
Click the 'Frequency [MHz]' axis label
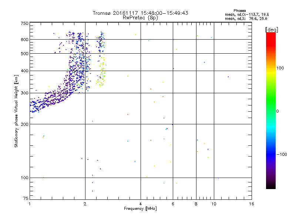140,209
